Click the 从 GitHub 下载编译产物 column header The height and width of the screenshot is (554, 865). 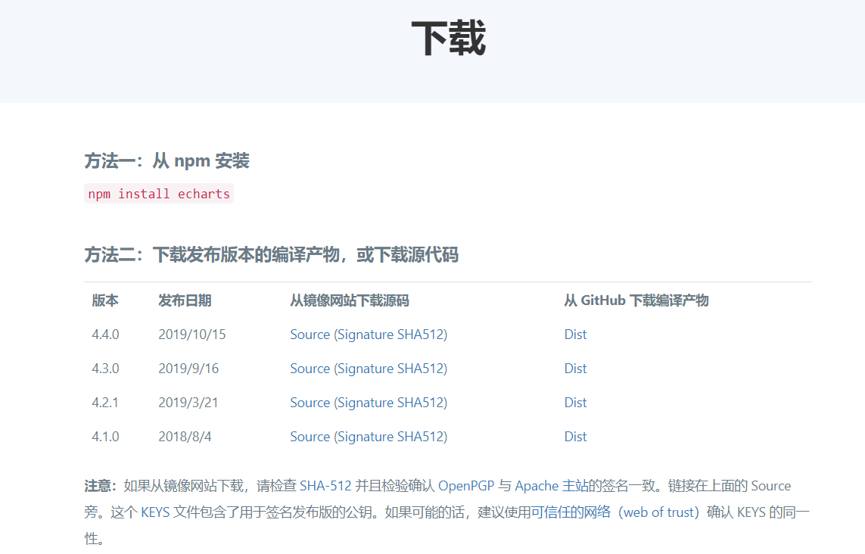tap(636, 300)
